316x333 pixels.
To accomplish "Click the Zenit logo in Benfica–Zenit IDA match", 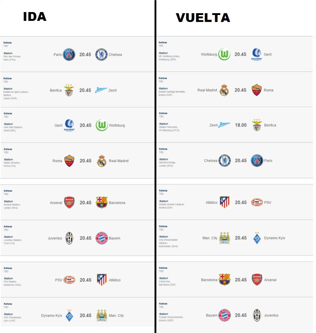I will pyautogui.click(x=101, y=90).
